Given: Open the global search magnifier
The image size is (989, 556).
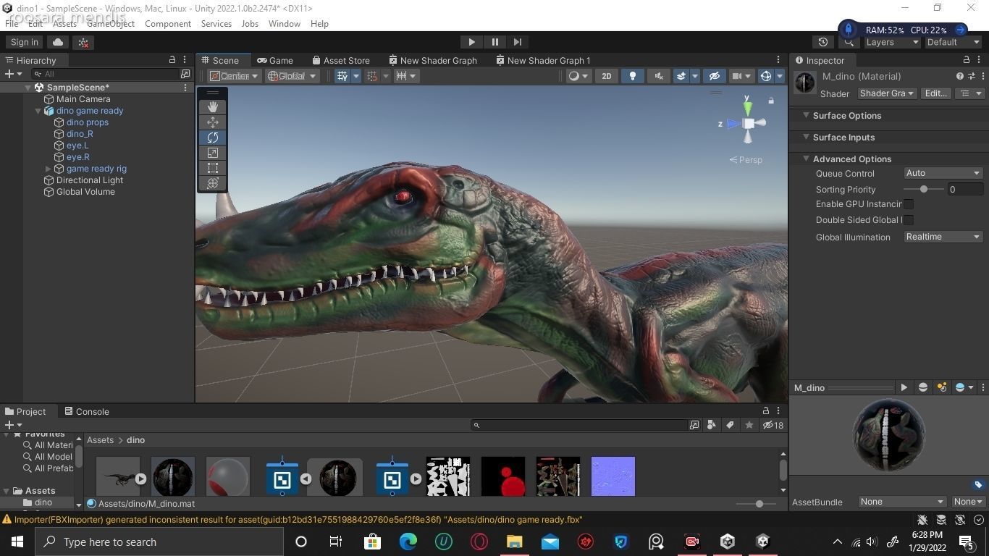Looking at the screenshot, I should pyautogui.click(x=849, y=42).
